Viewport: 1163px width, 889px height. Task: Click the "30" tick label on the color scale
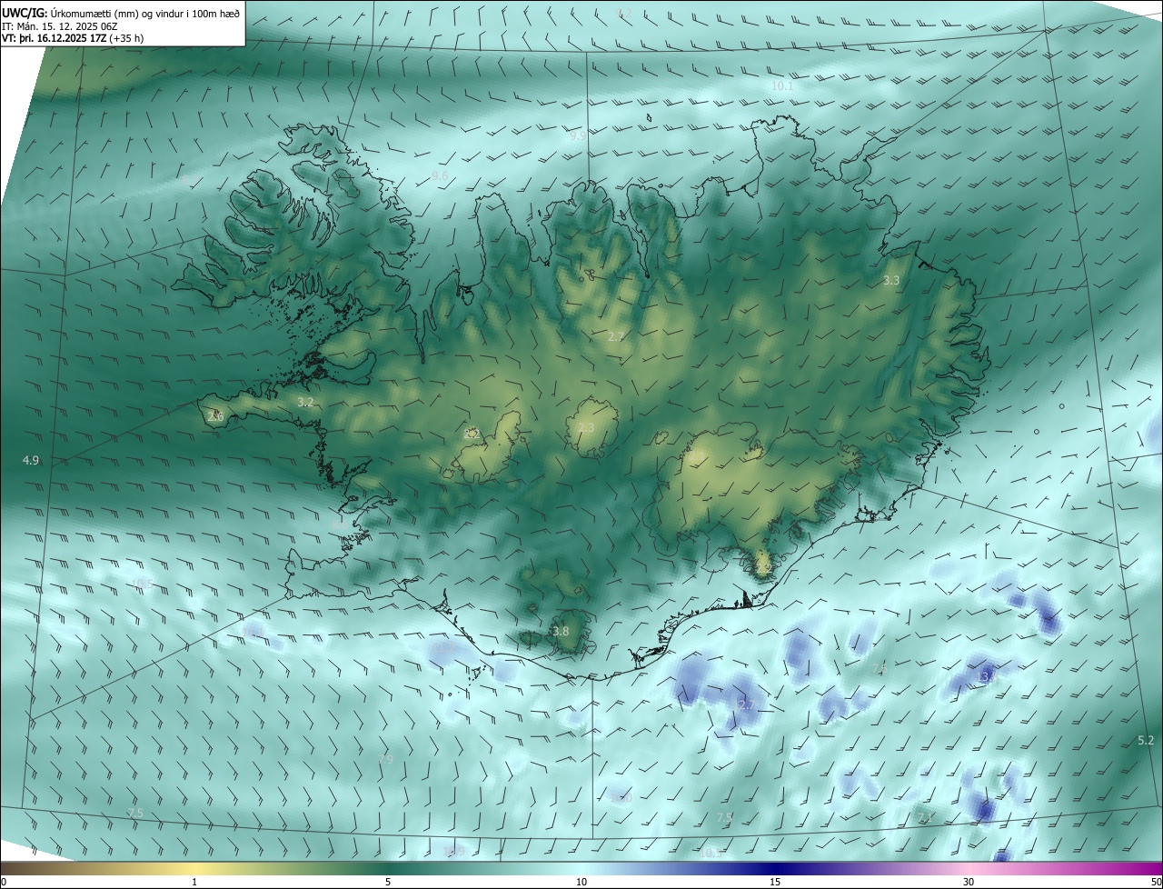(x=969, y=882)
